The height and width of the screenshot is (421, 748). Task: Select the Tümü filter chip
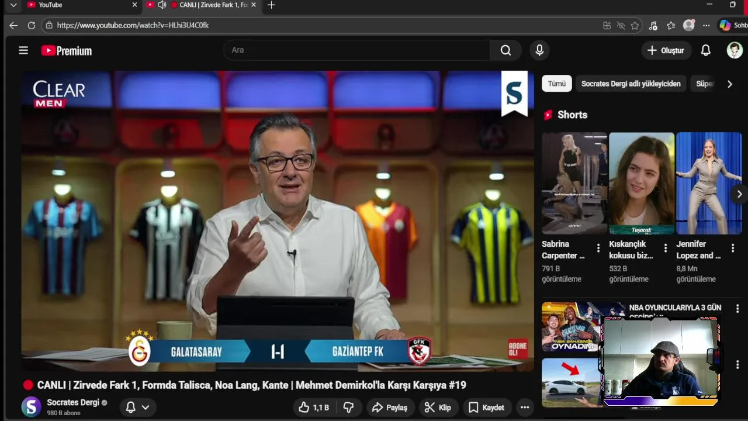click(556, 84)
